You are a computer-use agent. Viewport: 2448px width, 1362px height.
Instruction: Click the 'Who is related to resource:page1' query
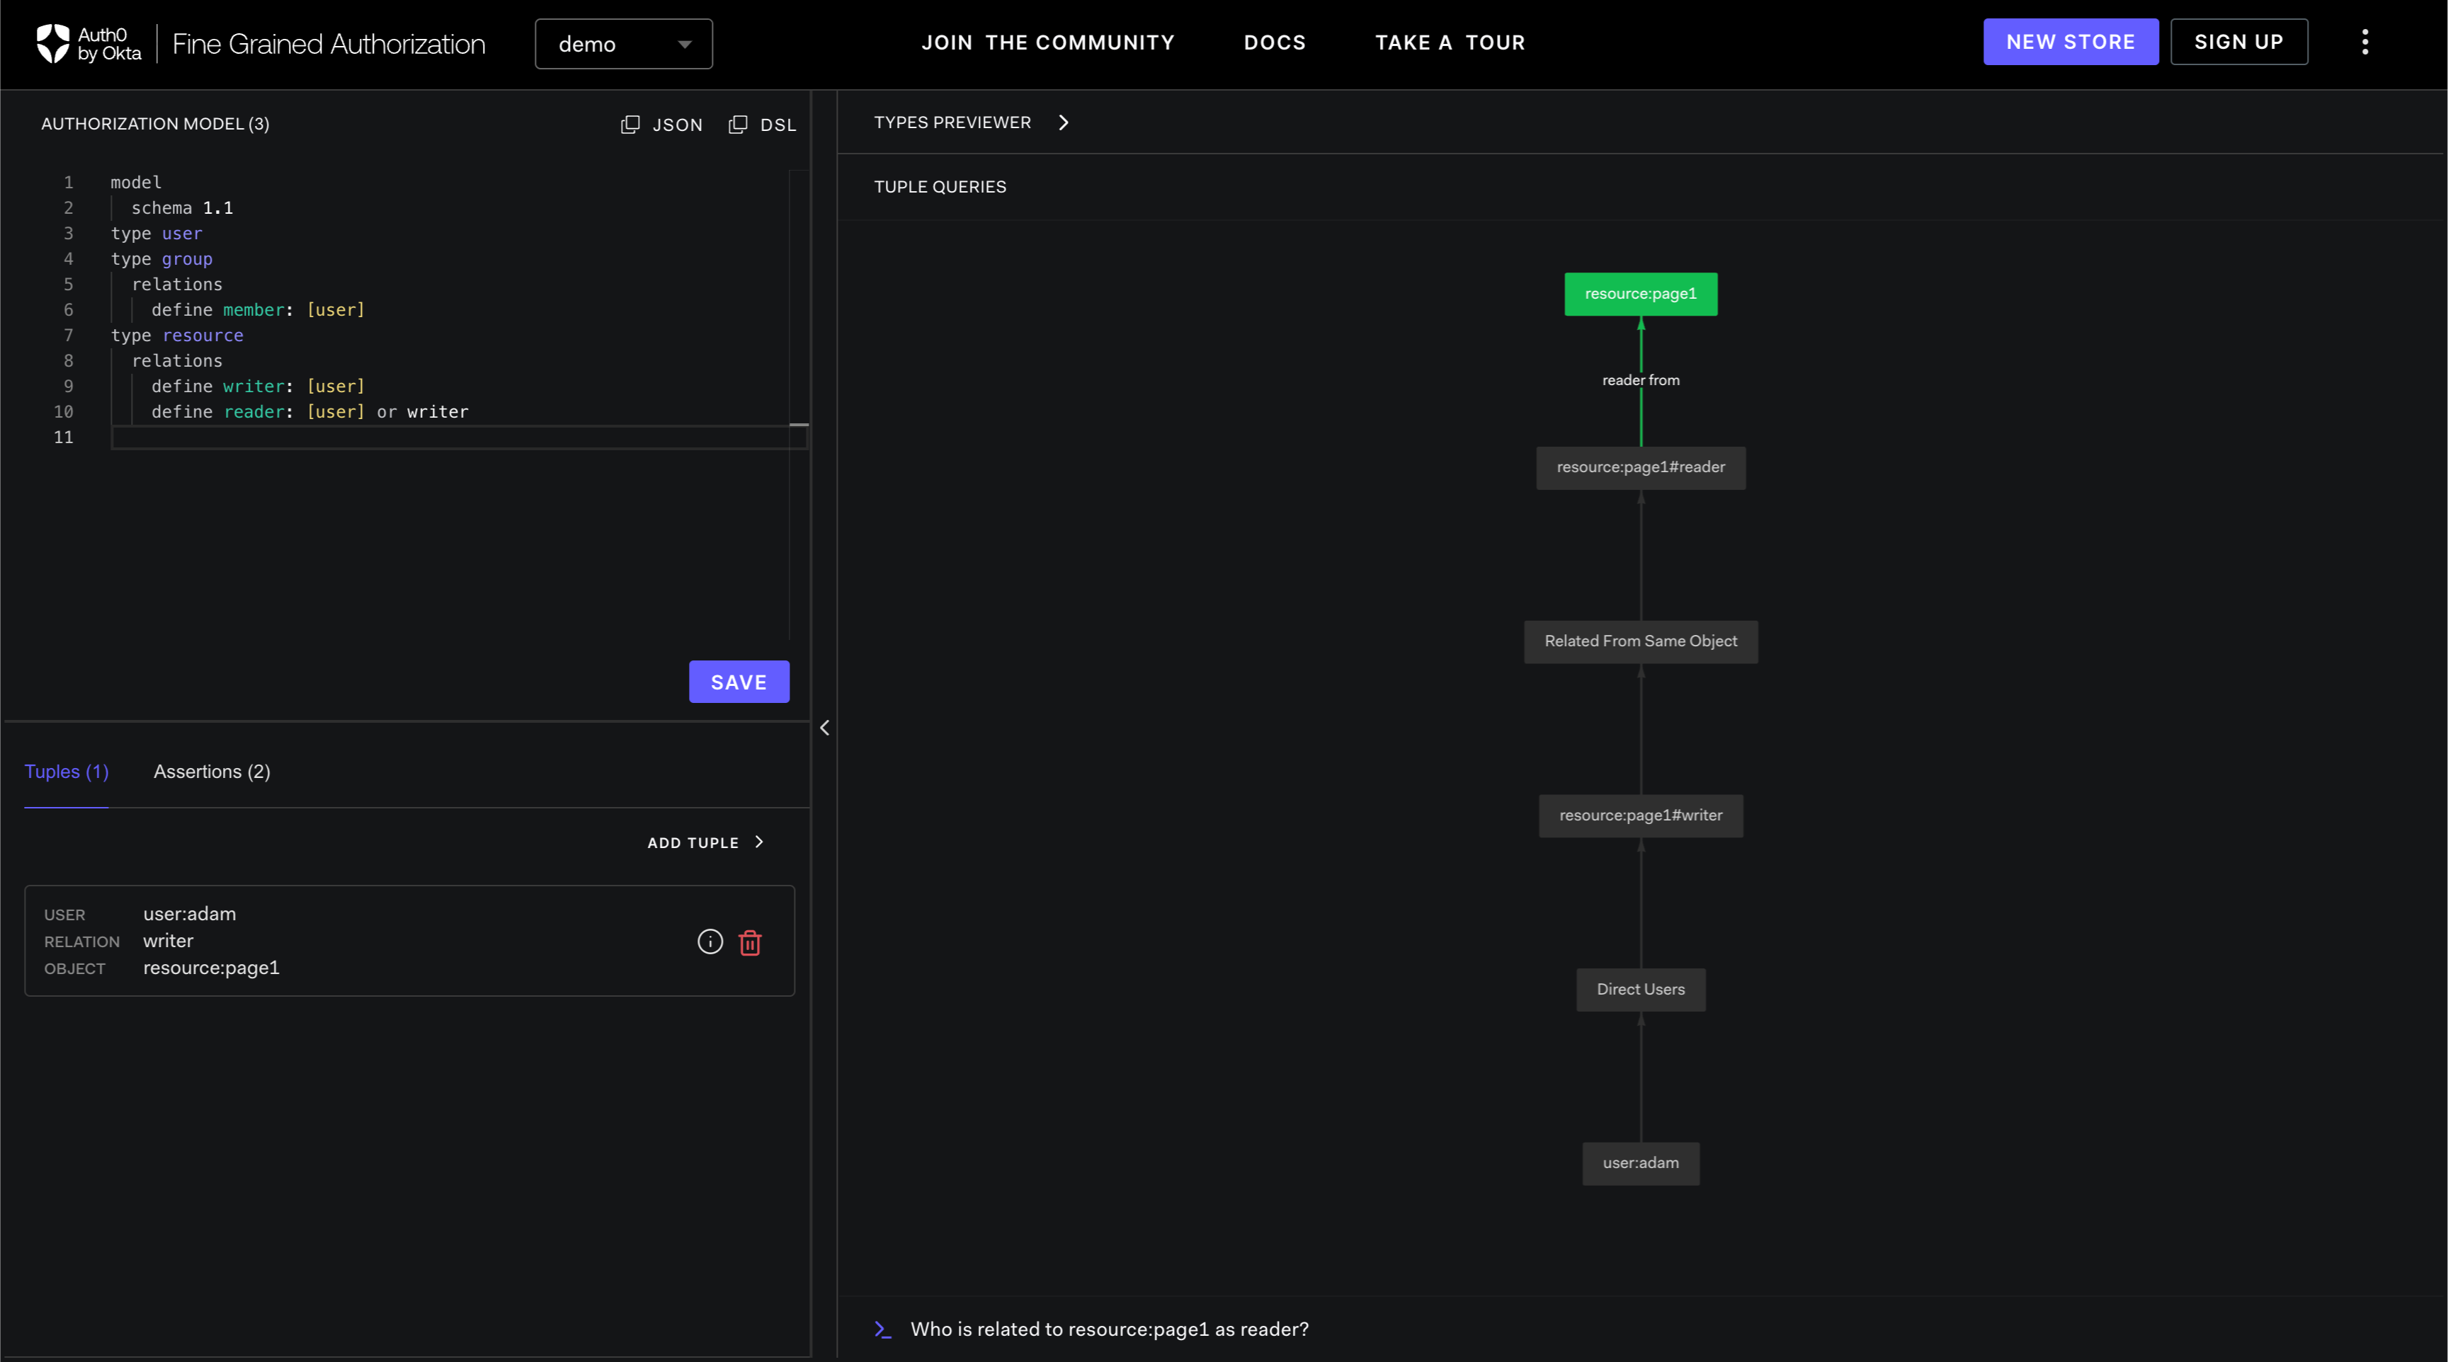[x=1109, y=1329]
